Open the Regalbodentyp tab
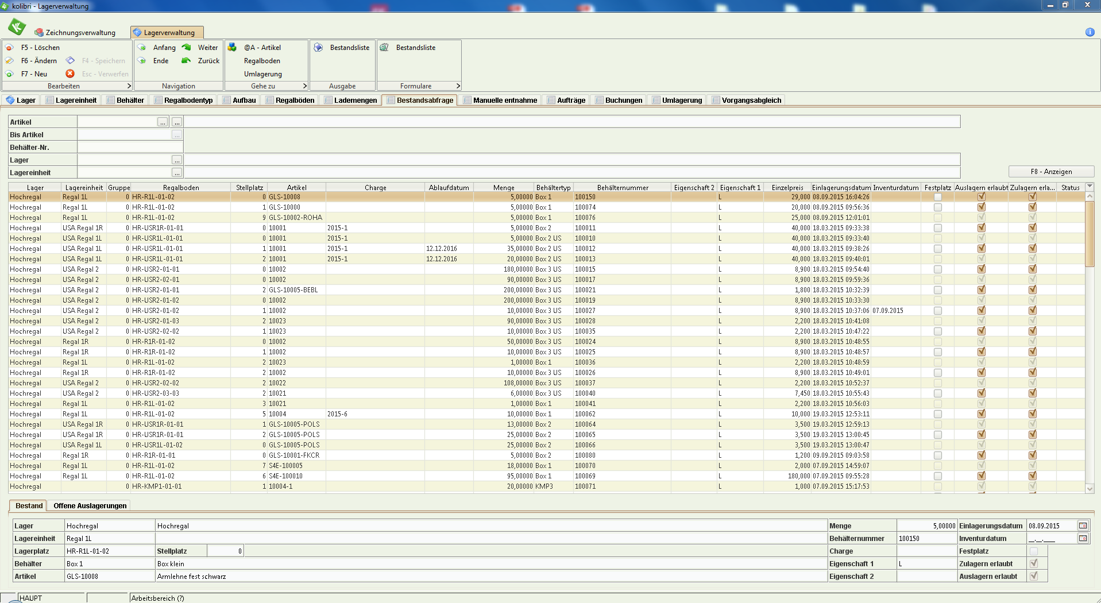This screenshot has height=603, width=1101. 183,100
